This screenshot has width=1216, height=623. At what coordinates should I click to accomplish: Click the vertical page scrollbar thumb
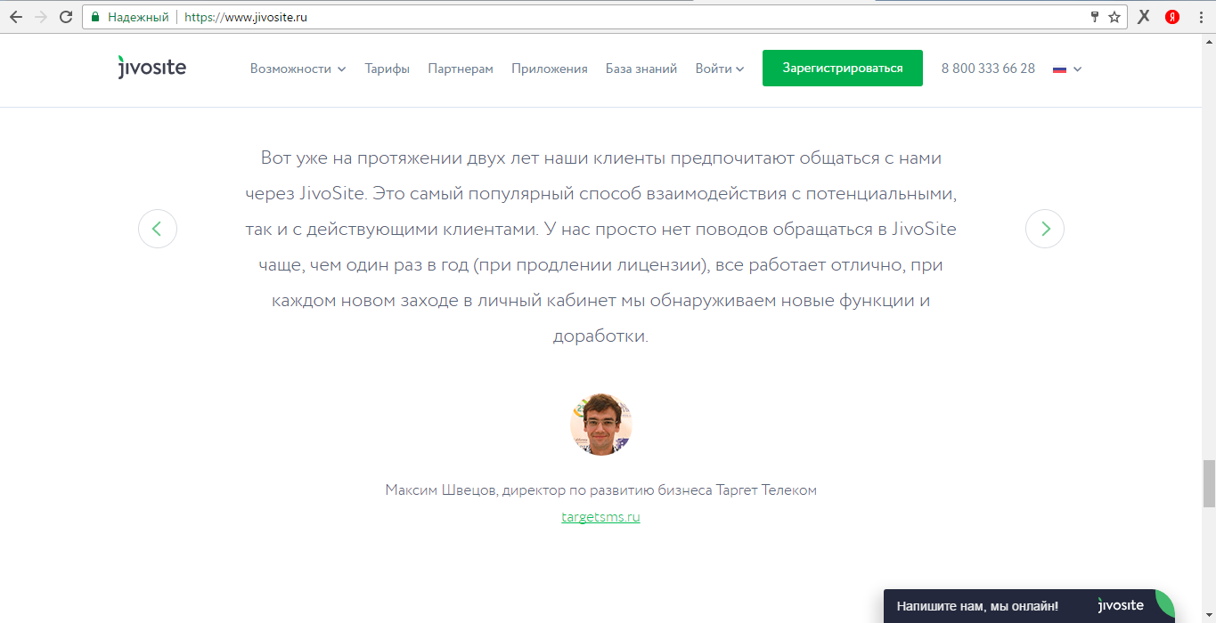(x=1209, y=483)
